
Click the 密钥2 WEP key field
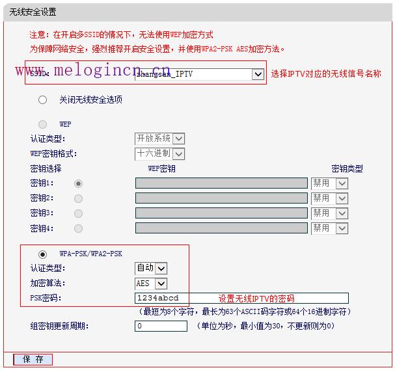(x=221, y=198)
